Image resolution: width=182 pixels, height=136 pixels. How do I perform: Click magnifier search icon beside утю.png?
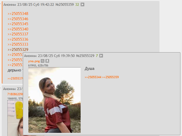(x=43, y=61)
